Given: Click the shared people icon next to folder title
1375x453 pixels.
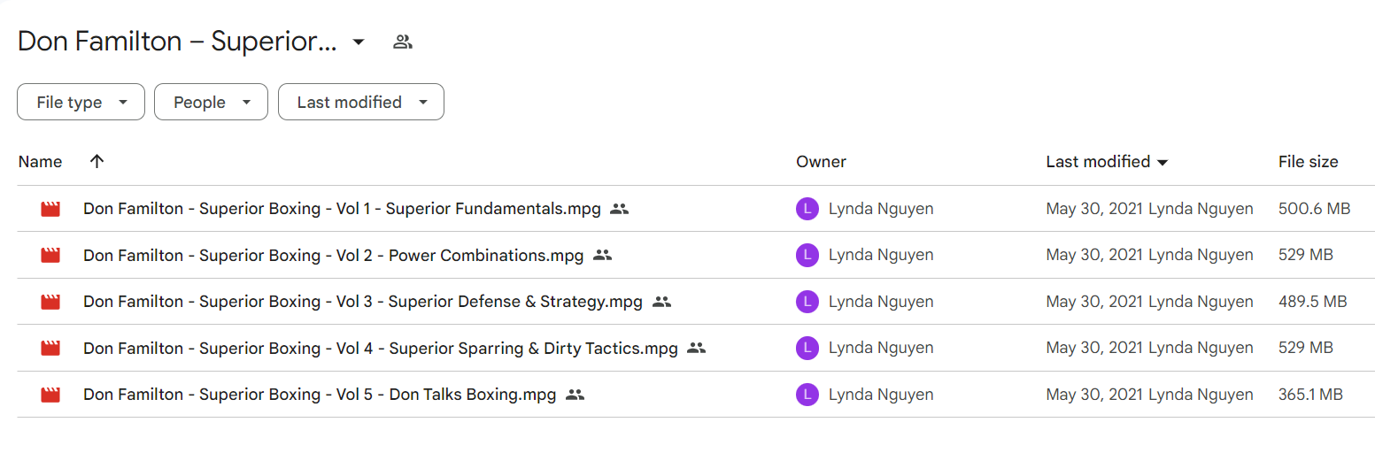Looking at the screenshot, I should click(x=403, y=42).
